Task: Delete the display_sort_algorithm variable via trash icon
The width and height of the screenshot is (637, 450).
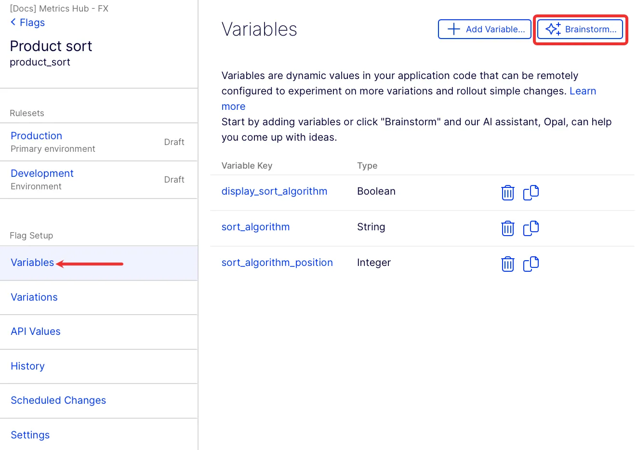Action: point(508,193)
